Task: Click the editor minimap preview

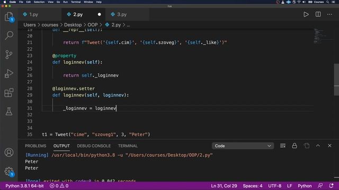Action: pos(323,35)
